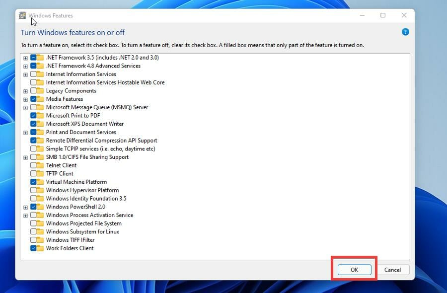This screenshot has height=293, width=447.
Task: Expand the Windows PowerShell 2.0 node
Action: click(x=25, y=207)
